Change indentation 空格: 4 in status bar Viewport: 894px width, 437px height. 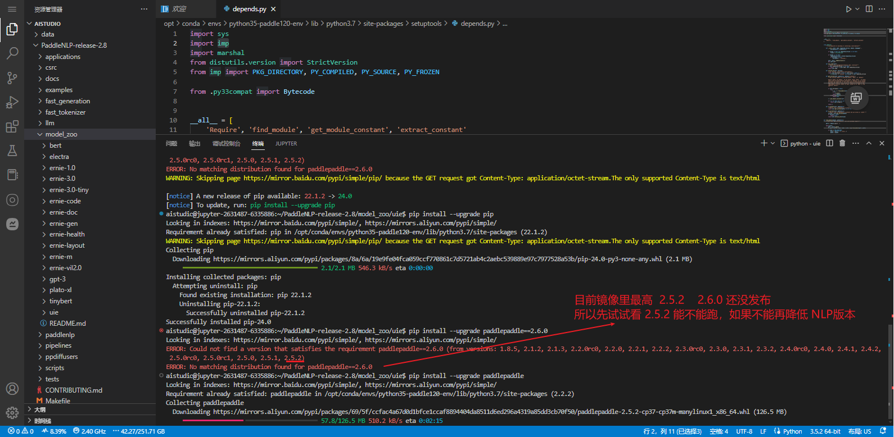coord(719,431)
